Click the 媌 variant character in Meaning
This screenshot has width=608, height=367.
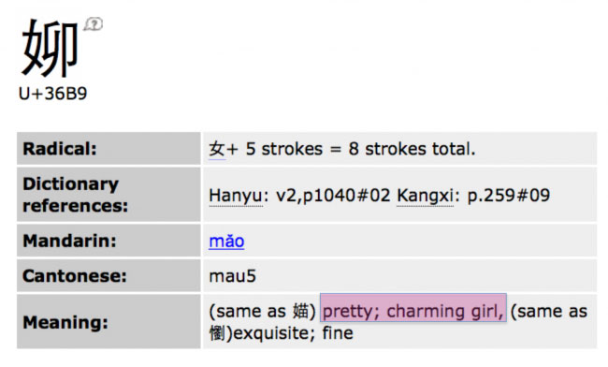301,311
